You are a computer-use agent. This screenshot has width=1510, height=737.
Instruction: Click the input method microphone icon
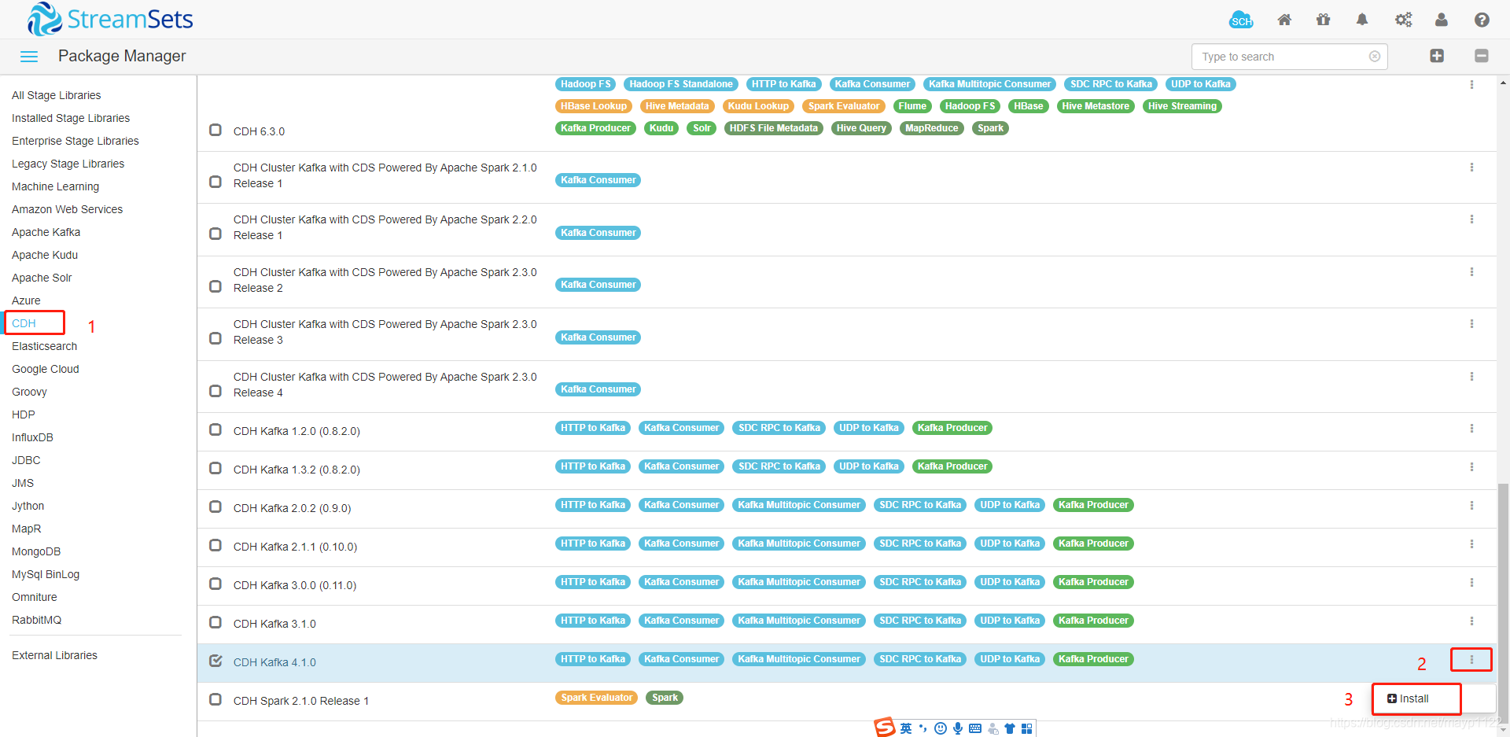958,728
